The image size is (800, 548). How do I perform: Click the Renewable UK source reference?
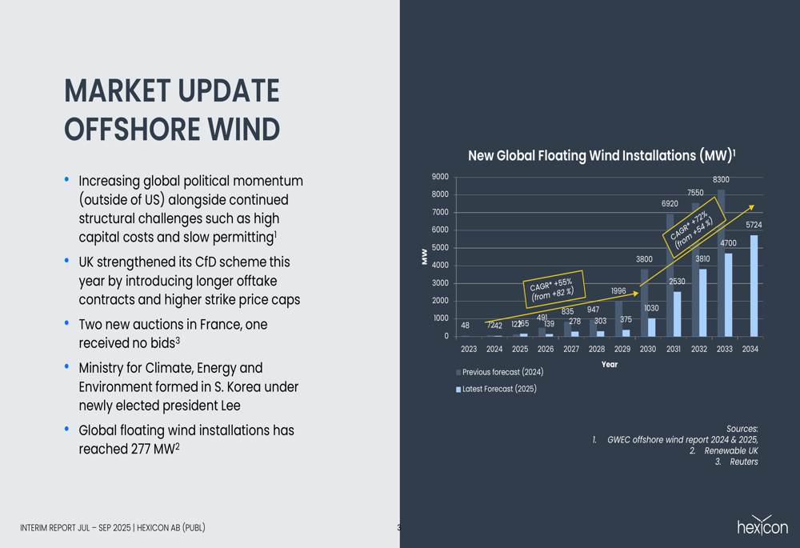pyautogui.click(x=730, y=451)
